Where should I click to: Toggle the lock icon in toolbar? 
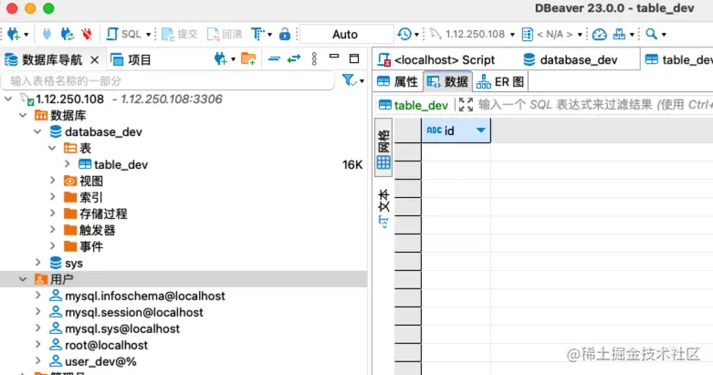(285, 34)
